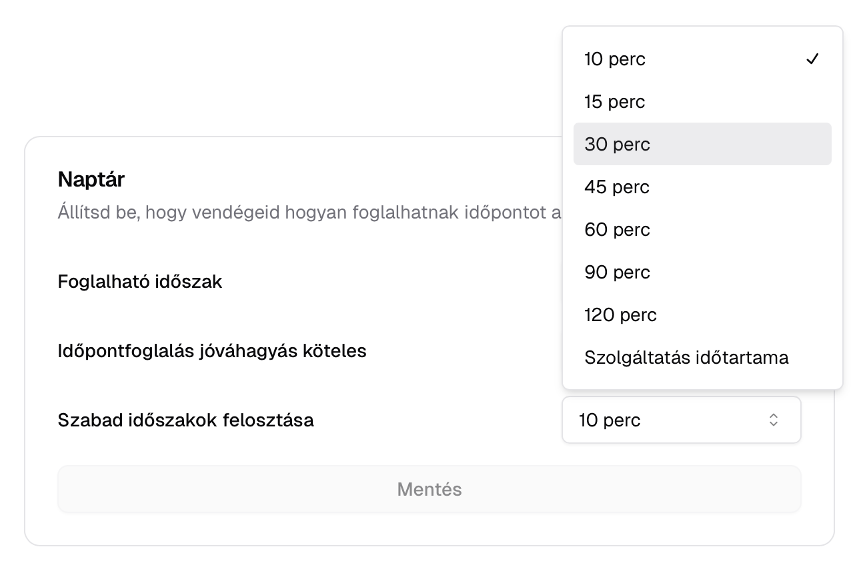Viewport: 867px width, 569px height.
Task: Click the 10 perc text in the closed selector
Action: coord(608,420)
